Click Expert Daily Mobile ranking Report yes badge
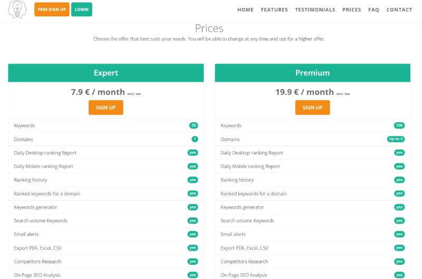This screenshot has height=279, width=422. (x=193, y=166)
